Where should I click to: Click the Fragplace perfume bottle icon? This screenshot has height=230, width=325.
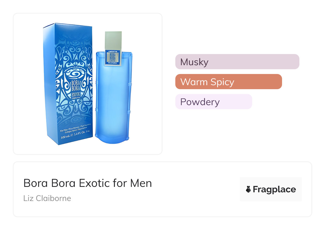tap(248, 190)
